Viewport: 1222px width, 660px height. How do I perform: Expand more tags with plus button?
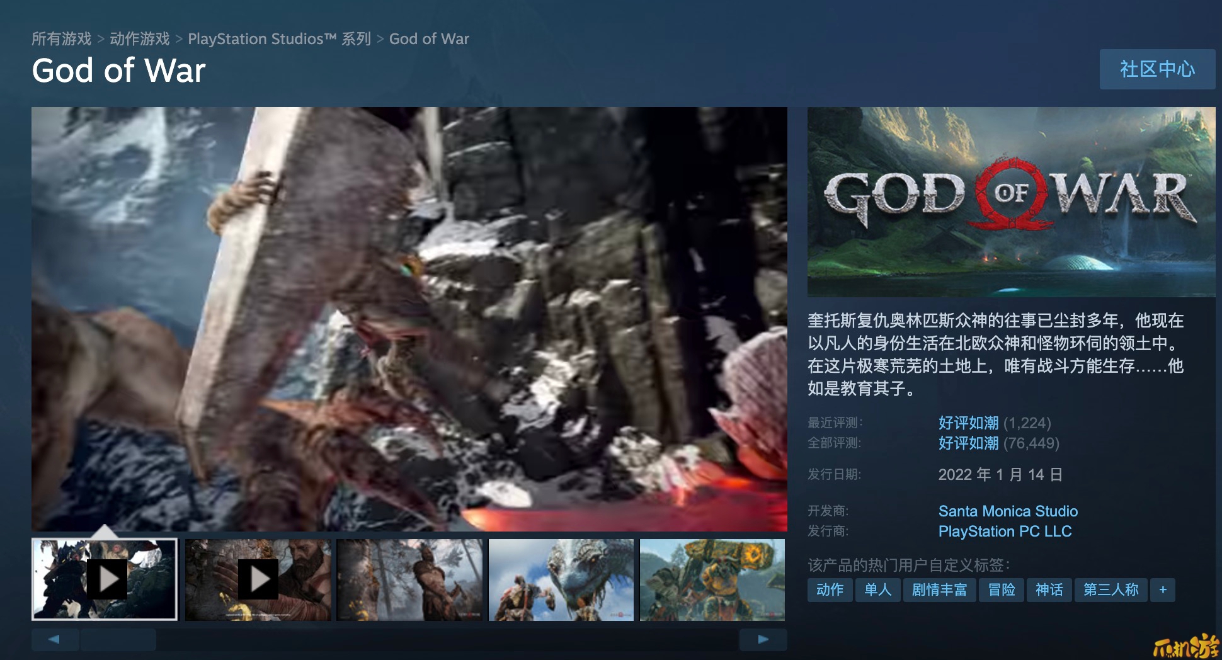click(x=1162, y=590)
